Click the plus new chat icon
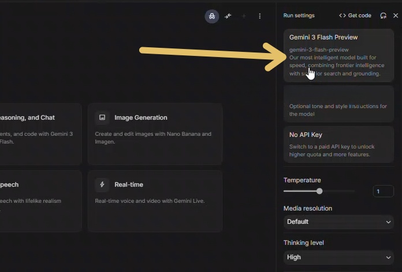Image resolution: width=402 pixels, height=272 pixels. click(x=244, y=16)
